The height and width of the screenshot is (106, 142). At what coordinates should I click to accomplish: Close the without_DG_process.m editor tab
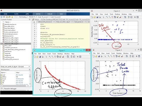pos(54,22)
